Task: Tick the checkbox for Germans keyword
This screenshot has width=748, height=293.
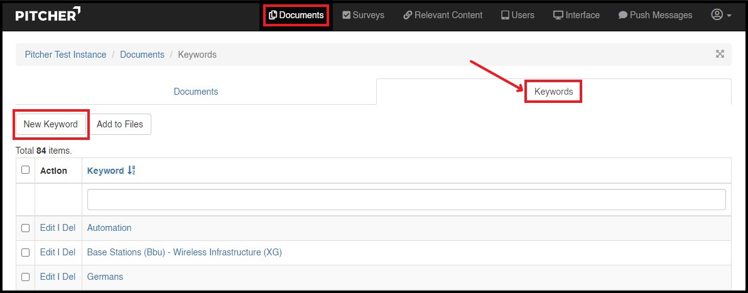Action: (x=26, y=277)
